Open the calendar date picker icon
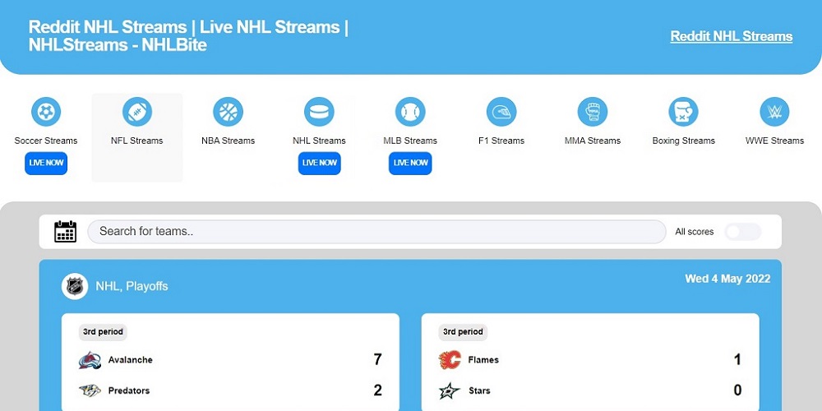 click(66, 231)
